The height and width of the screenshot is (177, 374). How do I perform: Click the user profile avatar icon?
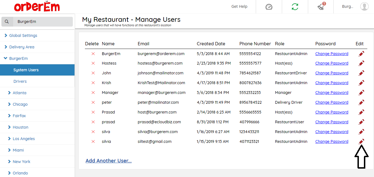click(364, 6)
